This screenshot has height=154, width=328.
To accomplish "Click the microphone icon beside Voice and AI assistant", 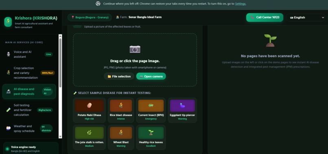I will [x=9, y=54].
